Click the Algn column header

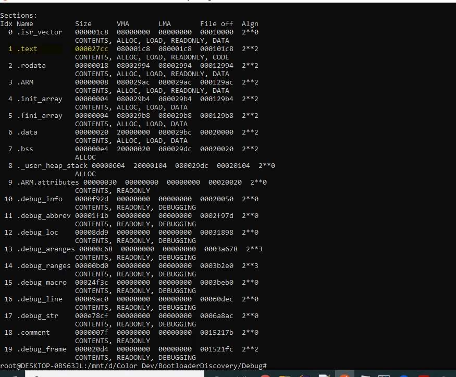(250, 24)
